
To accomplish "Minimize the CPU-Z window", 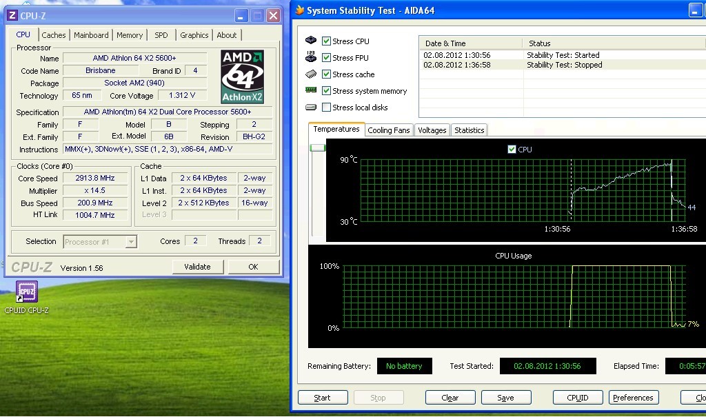I will point(241,17).
